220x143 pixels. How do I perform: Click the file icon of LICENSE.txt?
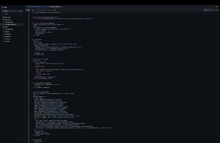tap(4, 34)
